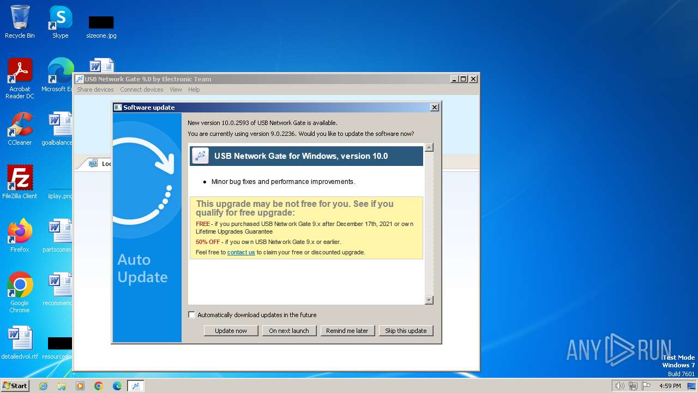Enable automatically download updates checkbox
This screenshot has height=393, width=698.
tap(191, 314)
